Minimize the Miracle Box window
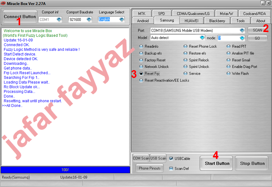272x187 pixels. click(263, 3)
